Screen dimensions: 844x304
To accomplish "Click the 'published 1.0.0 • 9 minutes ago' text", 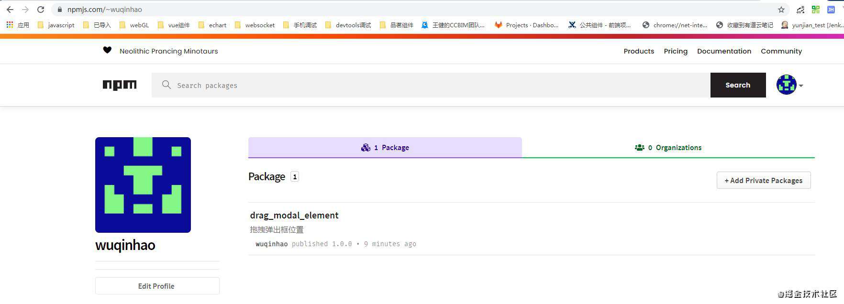I will pos(354,244).
